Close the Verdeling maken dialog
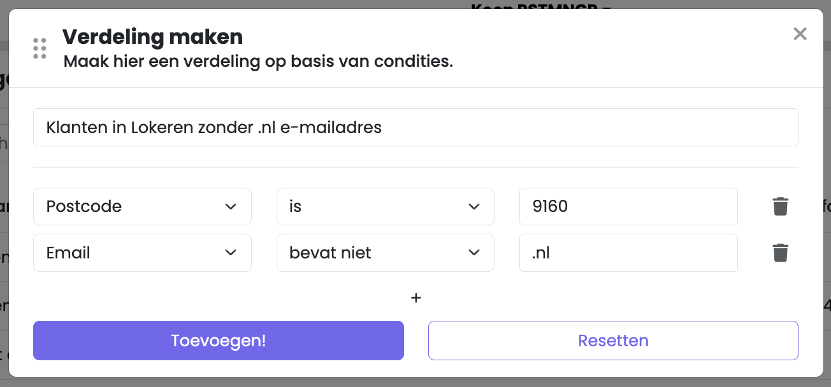The height and width of the screenshot is (387, 831). 800,34
